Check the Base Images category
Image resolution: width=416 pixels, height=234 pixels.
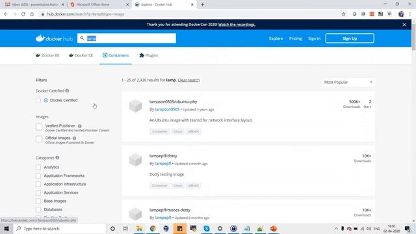38,201
